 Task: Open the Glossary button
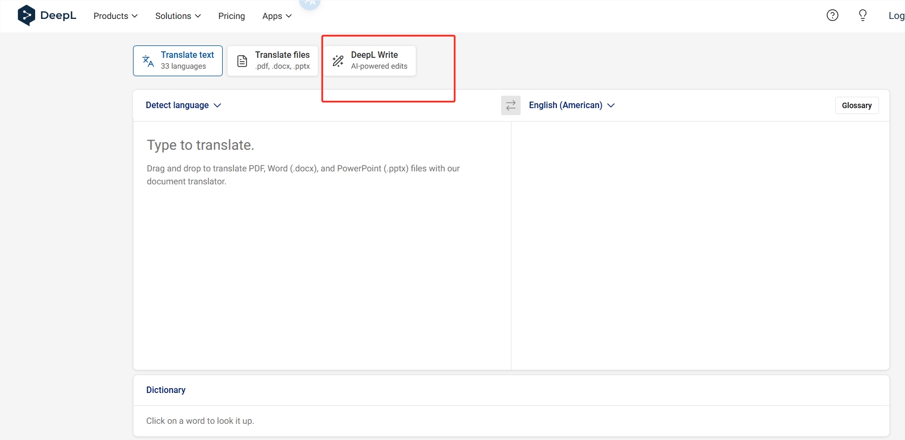click(856, 105)
